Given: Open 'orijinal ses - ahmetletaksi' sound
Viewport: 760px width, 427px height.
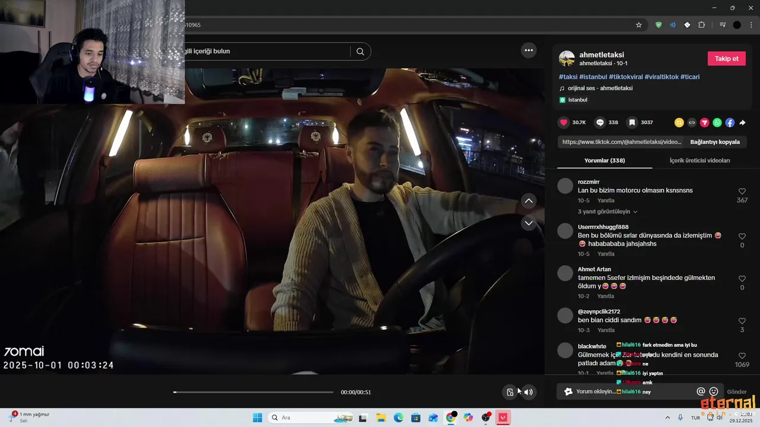Looking at the screenshot, I should [600, 88].
